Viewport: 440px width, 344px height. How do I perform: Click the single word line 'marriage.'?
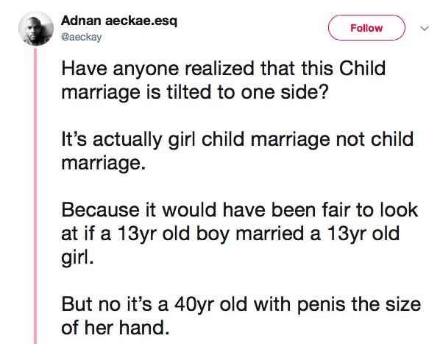(x=104, y=164)
